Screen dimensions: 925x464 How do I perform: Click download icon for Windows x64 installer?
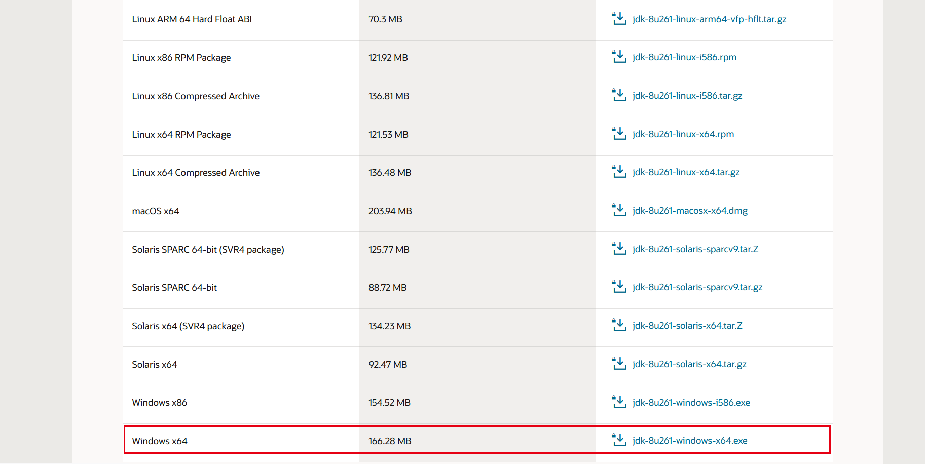click(x=619, y=440)
